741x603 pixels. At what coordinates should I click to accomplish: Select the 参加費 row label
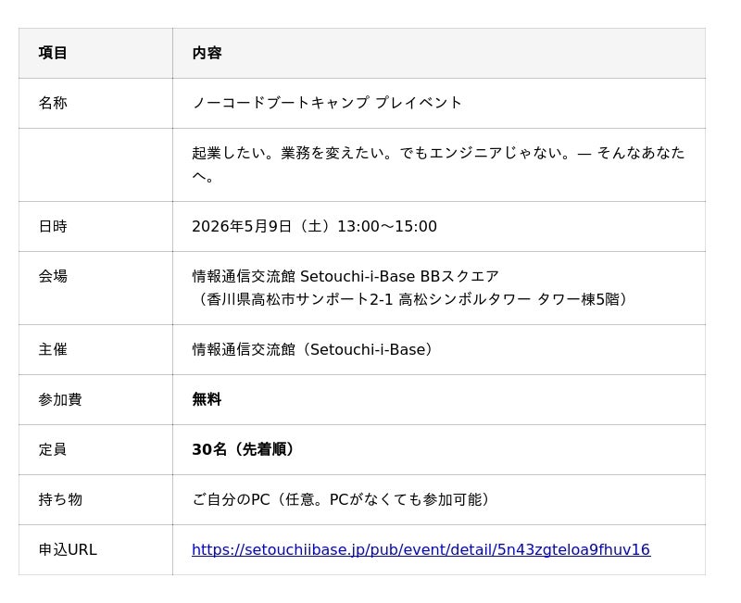[x=60, y=400]
